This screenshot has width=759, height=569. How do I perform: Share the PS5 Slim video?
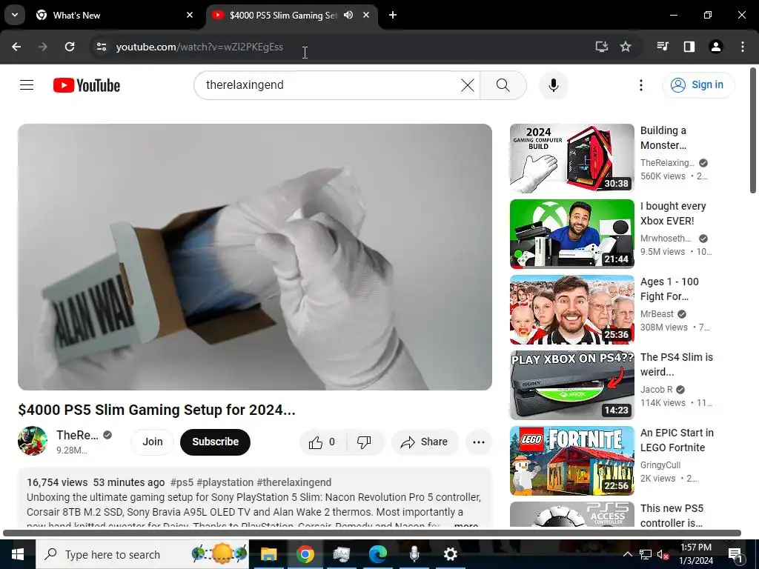pos(424,442)
